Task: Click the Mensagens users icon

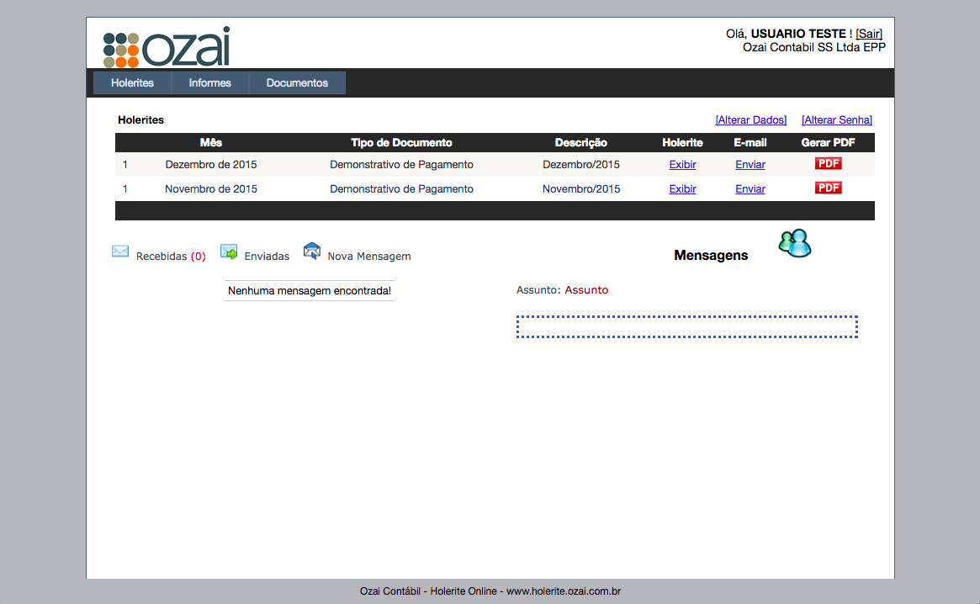Action: coord(794,244)
